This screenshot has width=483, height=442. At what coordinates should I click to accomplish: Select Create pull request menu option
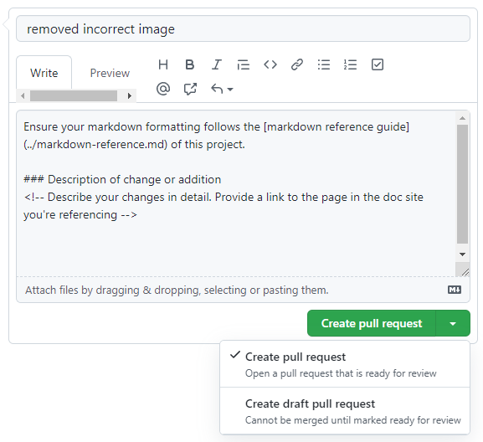coord(345,364)
